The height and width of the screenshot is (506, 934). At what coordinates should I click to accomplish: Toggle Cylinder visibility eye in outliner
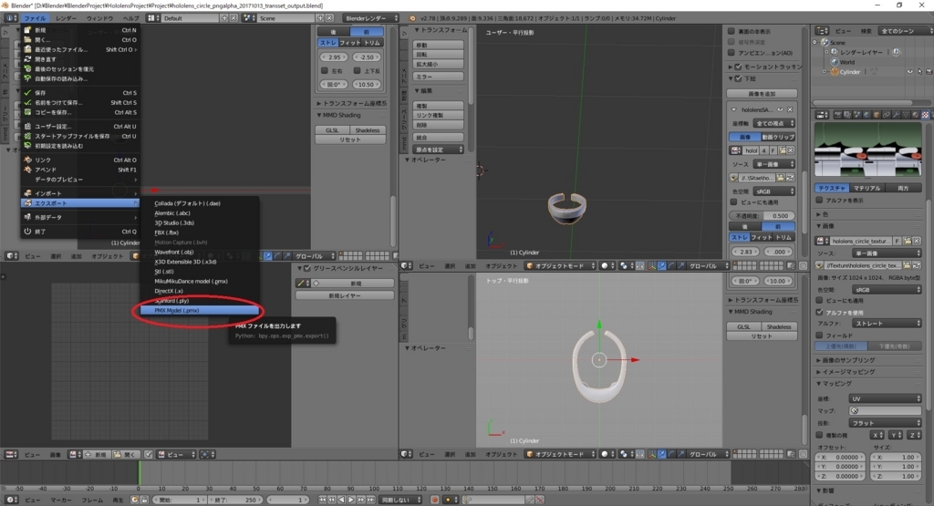(x=909, y=71)
